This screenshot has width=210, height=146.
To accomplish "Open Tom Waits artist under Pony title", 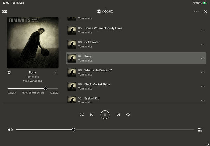I will (x=32, y=77).
